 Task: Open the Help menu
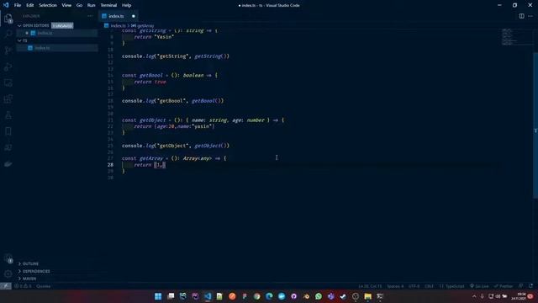pyautogui.click(x=126, y=5)
